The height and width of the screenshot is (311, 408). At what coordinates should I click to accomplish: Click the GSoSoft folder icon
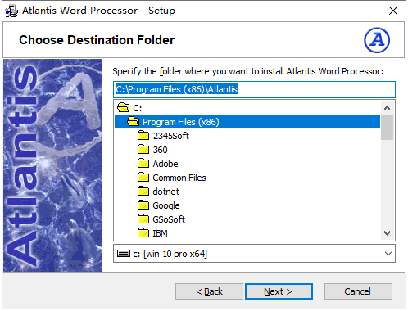pos(143,219)
